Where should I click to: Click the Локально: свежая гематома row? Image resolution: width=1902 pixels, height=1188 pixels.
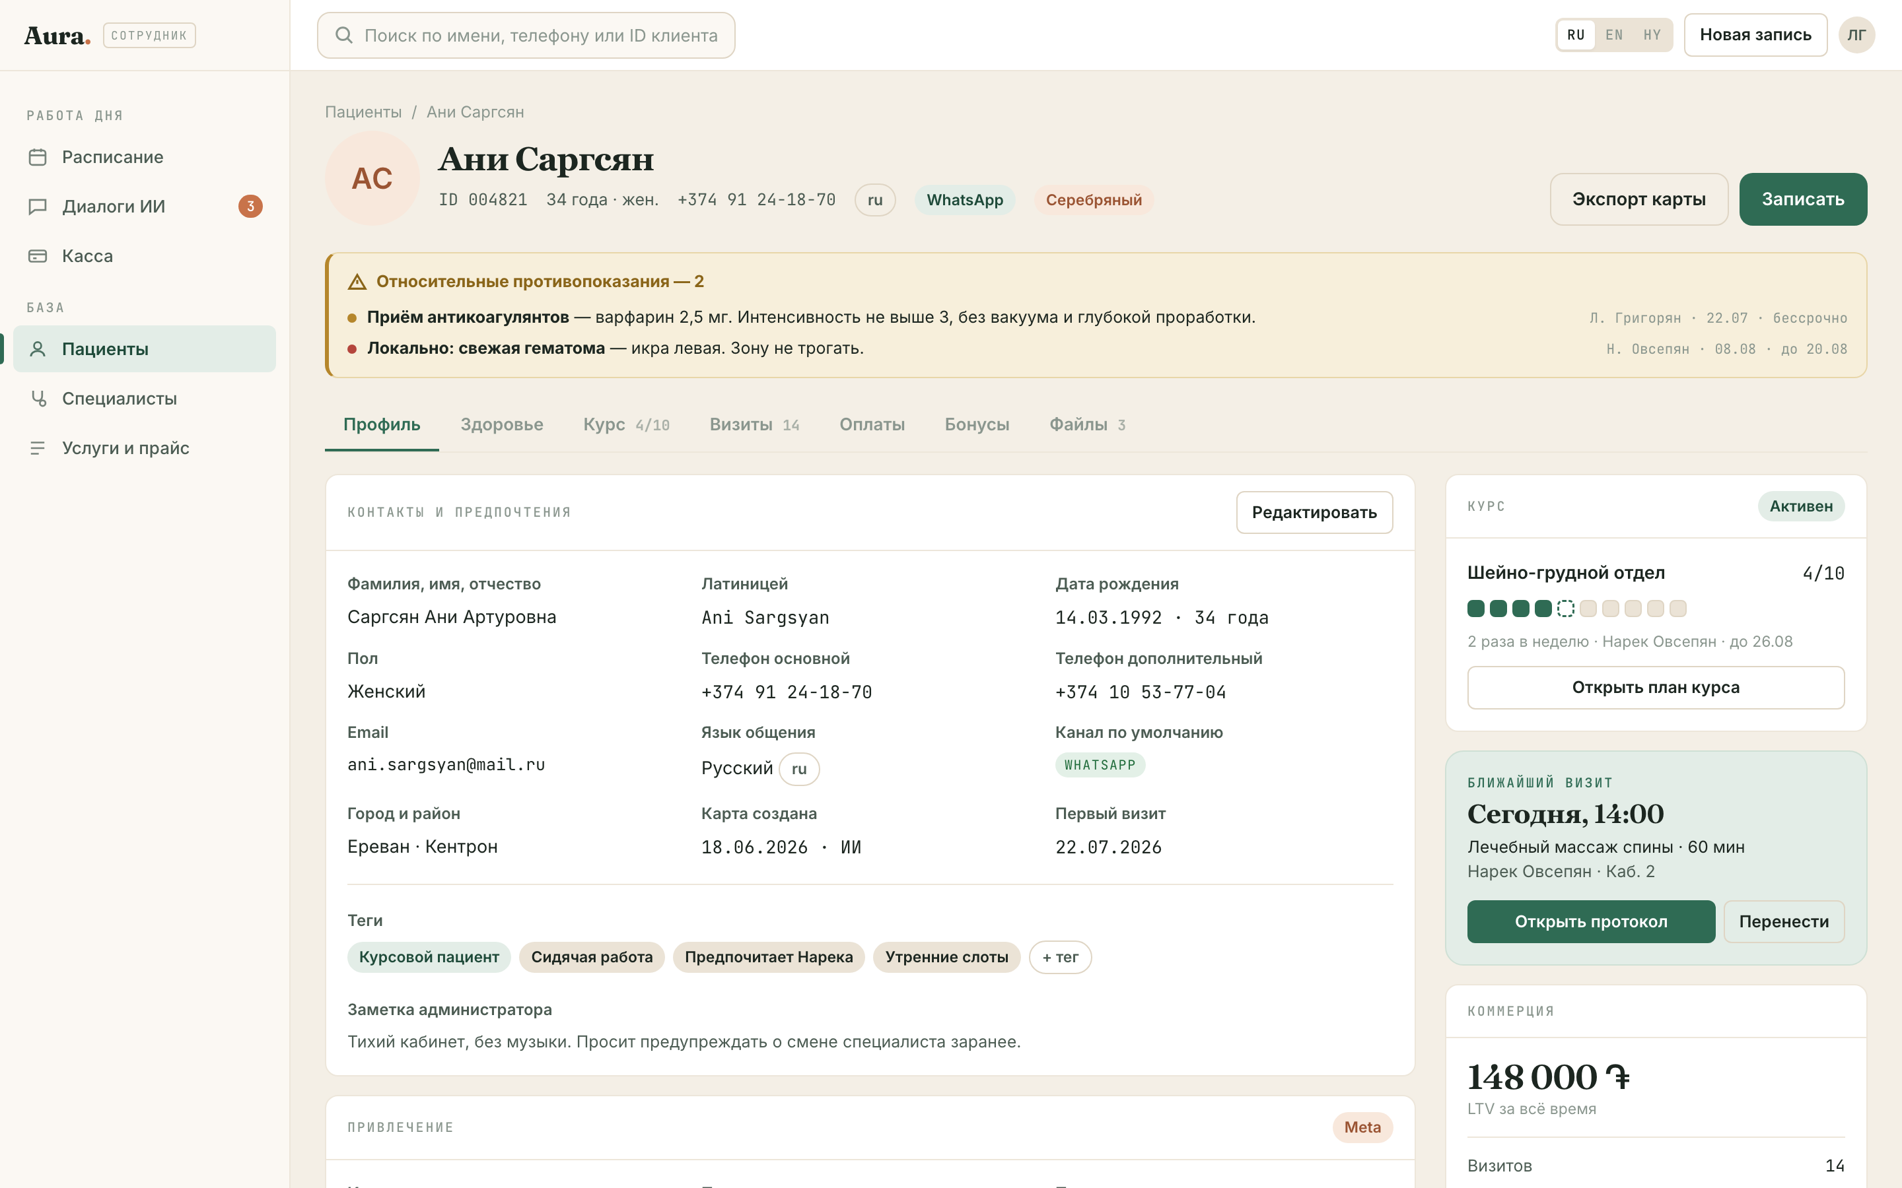[1097, 348]
